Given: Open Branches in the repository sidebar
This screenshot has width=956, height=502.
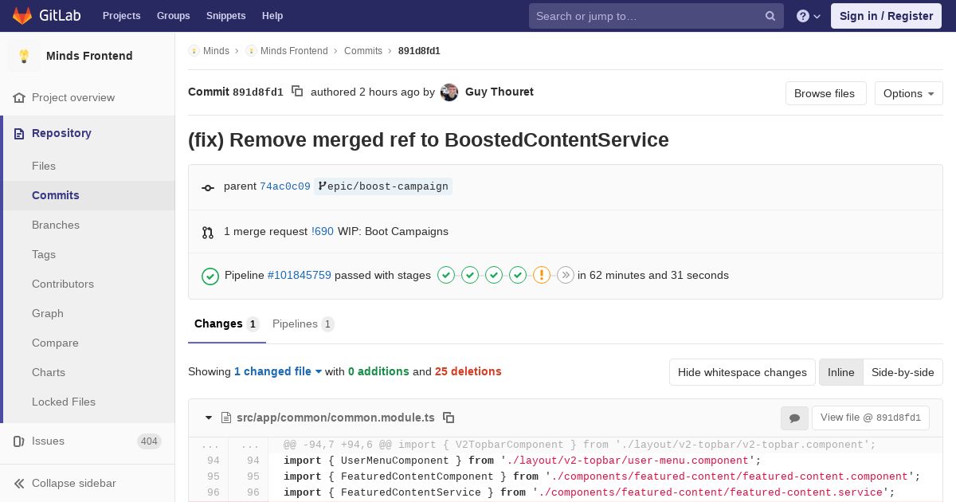Looking at the screenshot, I should (56, 225).
